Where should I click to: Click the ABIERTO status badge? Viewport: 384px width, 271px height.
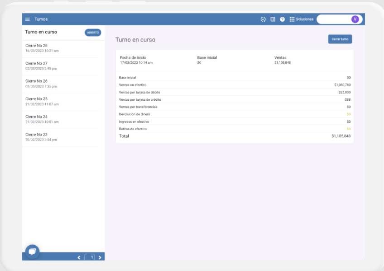click(93, 33)
